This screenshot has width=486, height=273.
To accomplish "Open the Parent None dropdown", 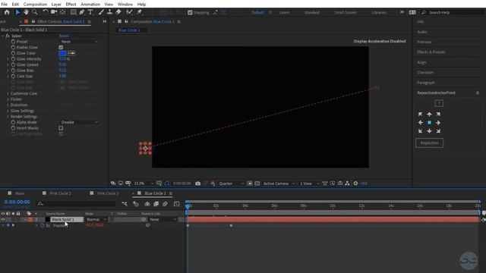I will tap(163, 219).
